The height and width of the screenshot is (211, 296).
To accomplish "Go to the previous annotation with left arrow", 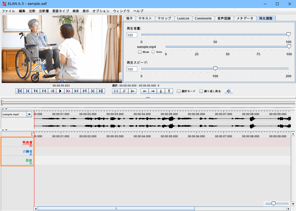I will [145, 91].
